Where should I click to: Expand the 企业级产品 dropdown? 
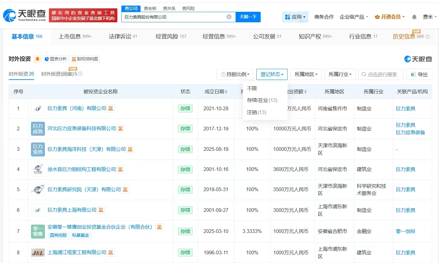click(354, 17)
